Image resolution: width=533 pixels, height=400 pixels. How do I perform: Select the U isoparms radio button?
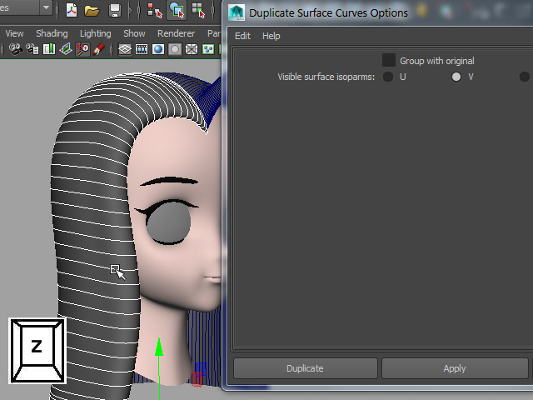389,77
